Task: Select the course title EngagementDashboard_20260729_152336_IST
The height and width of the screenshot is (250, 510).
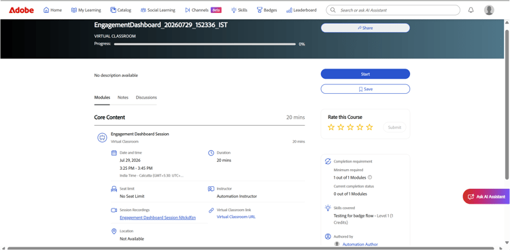Action: [160, 24]
